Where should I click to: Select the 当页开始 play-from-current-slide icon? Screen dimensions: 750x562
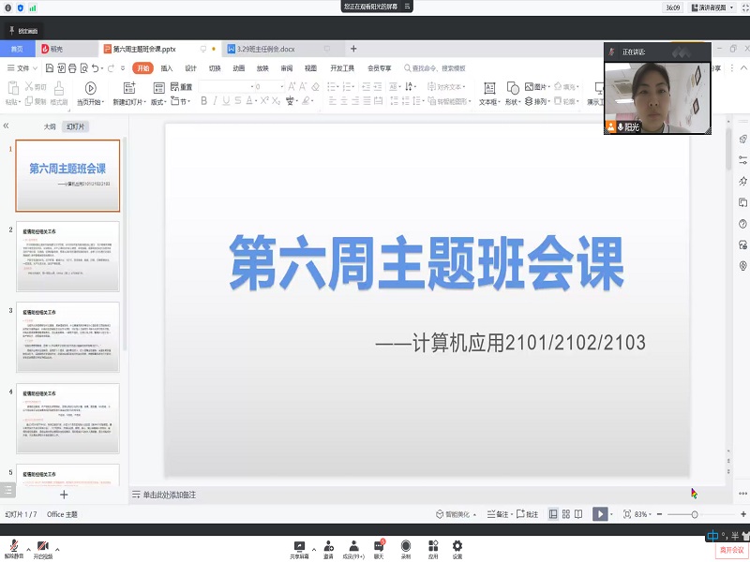(x=90, y=87)
